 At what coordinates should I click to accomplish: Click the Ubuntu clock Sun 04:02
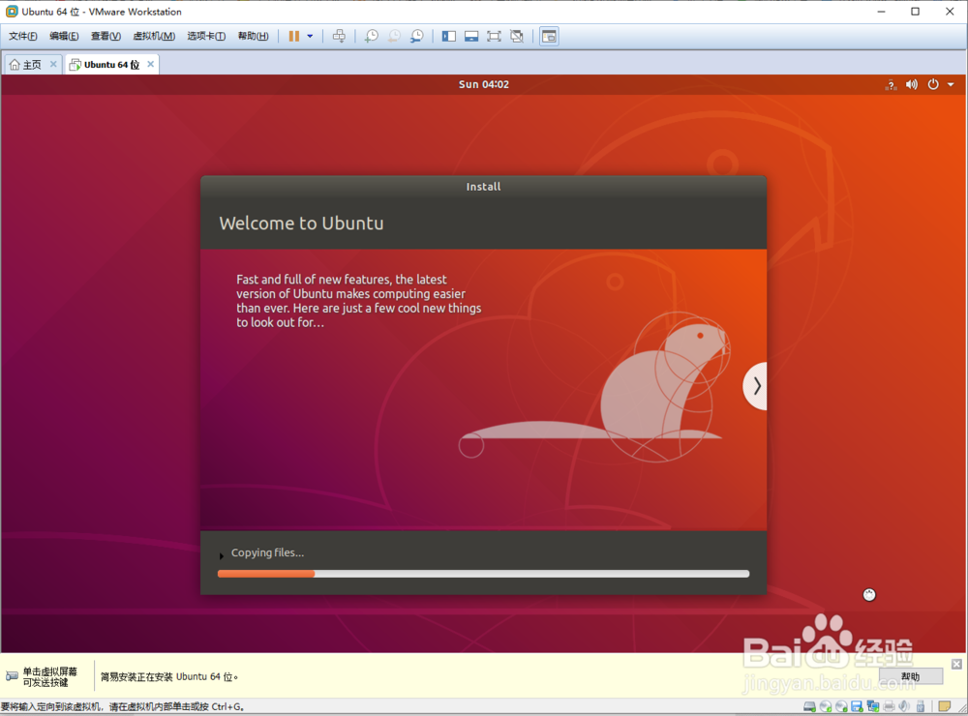coord(484,84)
